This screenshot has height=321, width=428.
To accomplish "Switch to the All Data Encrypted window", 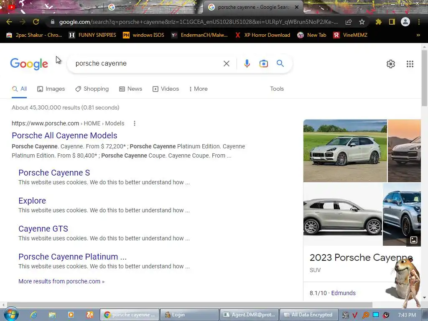I will [x=309, y=315].
